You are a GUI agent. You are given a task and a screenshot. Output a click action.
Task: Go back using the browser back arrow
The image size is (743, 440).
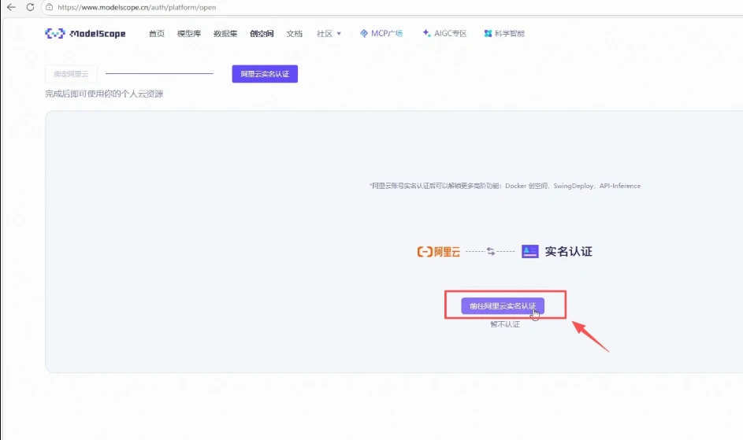point(11,7)
